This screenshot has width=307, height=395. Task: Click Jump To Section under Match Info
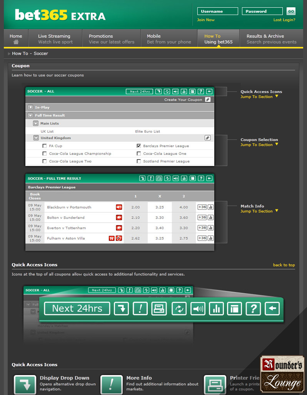click(259, 211)
